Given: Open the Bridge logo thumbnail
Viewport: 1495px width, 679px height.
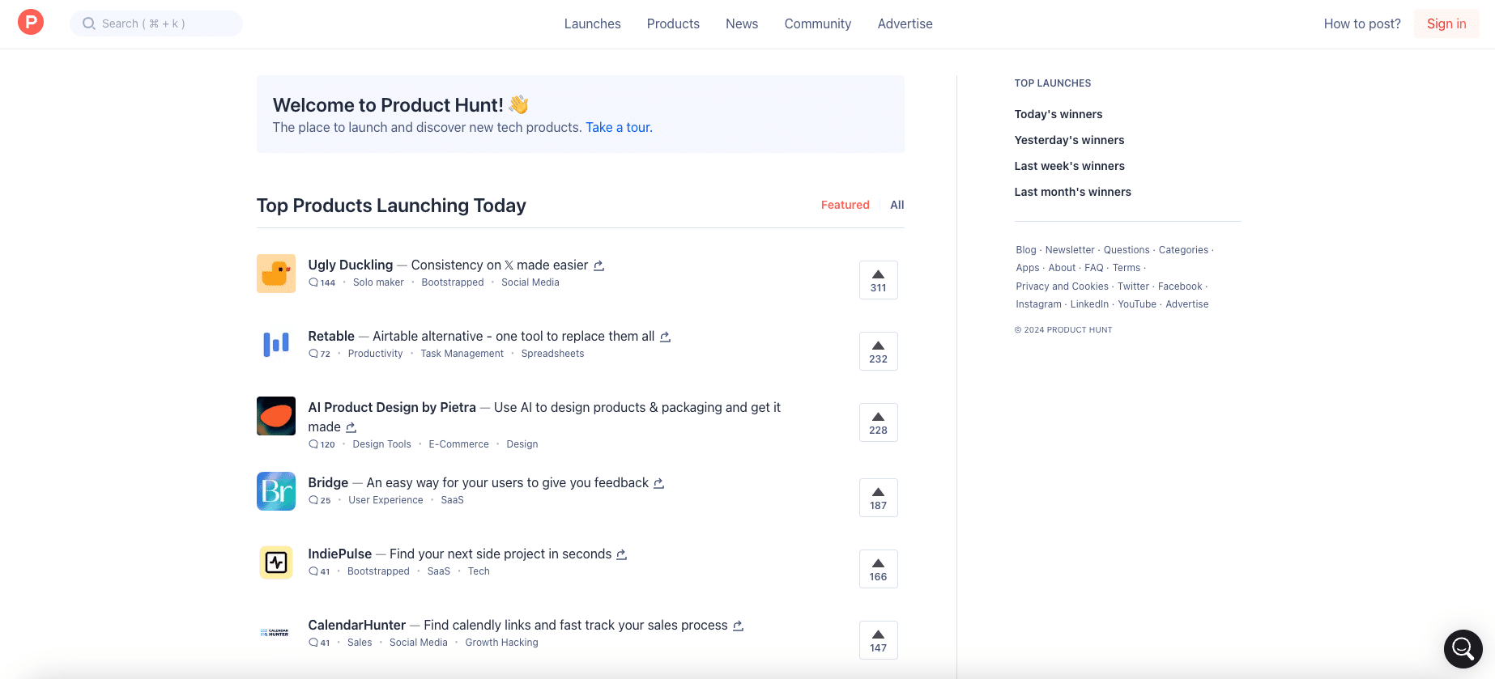Looking at the screenshot, I should point(276,491).
